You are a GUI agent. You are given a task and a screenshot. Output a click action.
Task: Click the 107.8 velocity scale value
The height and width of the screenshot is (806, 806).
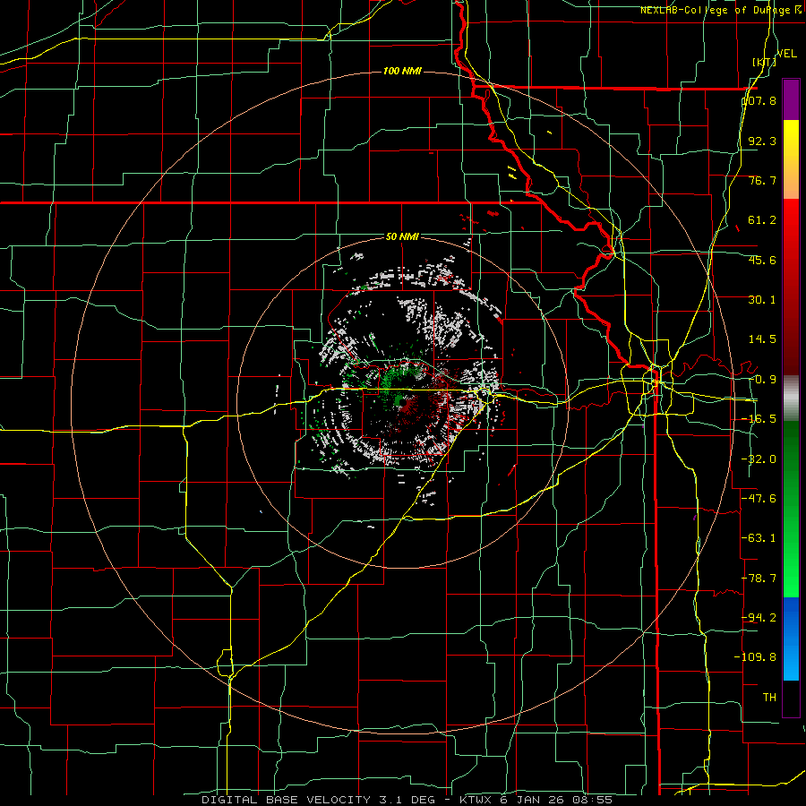[x=759, y=100]
